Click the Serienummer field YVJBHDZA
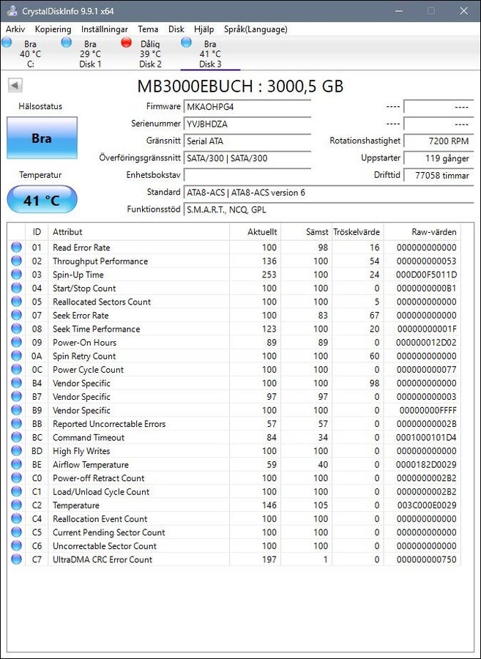The image size is (481, 659). 247,124
